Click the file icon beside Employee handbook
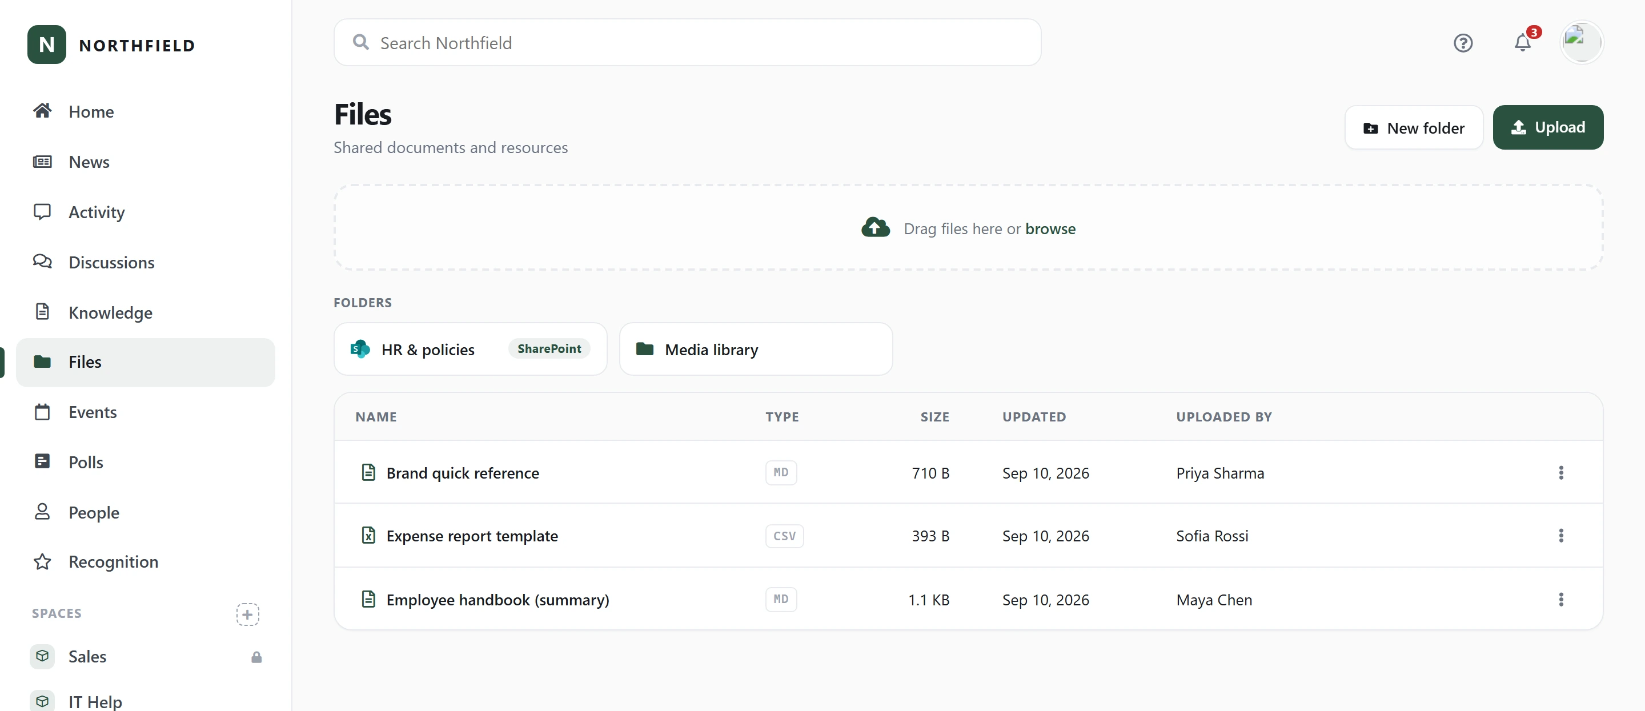 point(368,598)
